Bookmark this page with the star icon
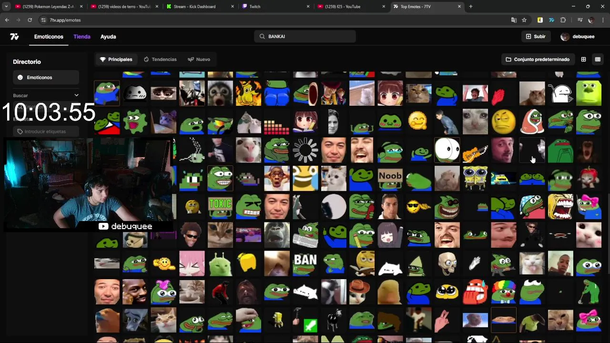 [x=524, y=20]
